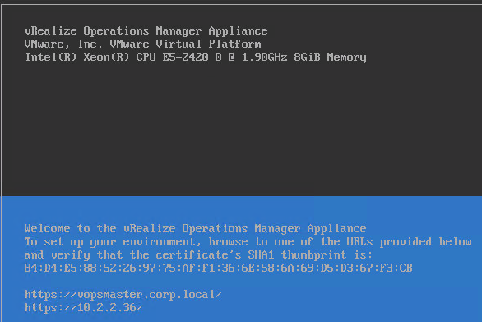Click the word thumbprint in the message
The width and height of the screenshot is (482, 322).
[x=313, y=255]
